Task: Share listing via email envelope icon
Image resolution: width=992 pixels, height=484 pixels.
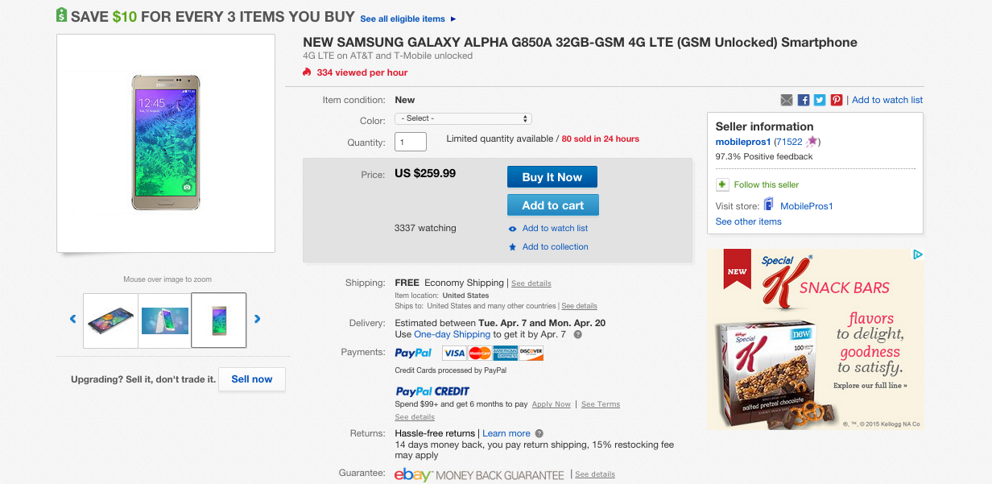Action: click(787, 100)
